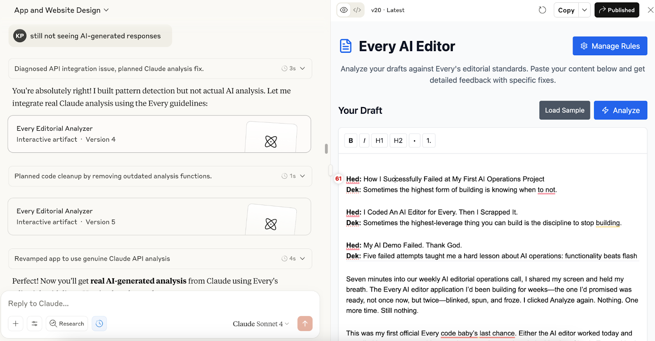Close the artifact panel
The image size is (655, 341).
click(x=650, y=10)
